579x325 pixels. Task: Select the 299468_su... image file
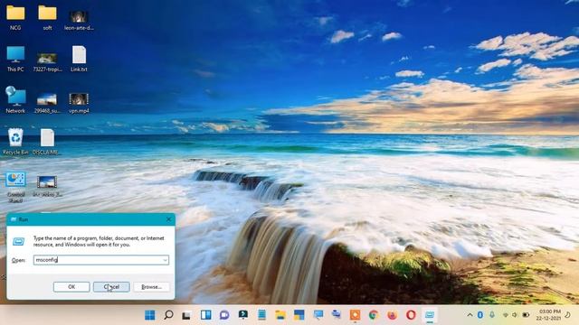[47, 103]
